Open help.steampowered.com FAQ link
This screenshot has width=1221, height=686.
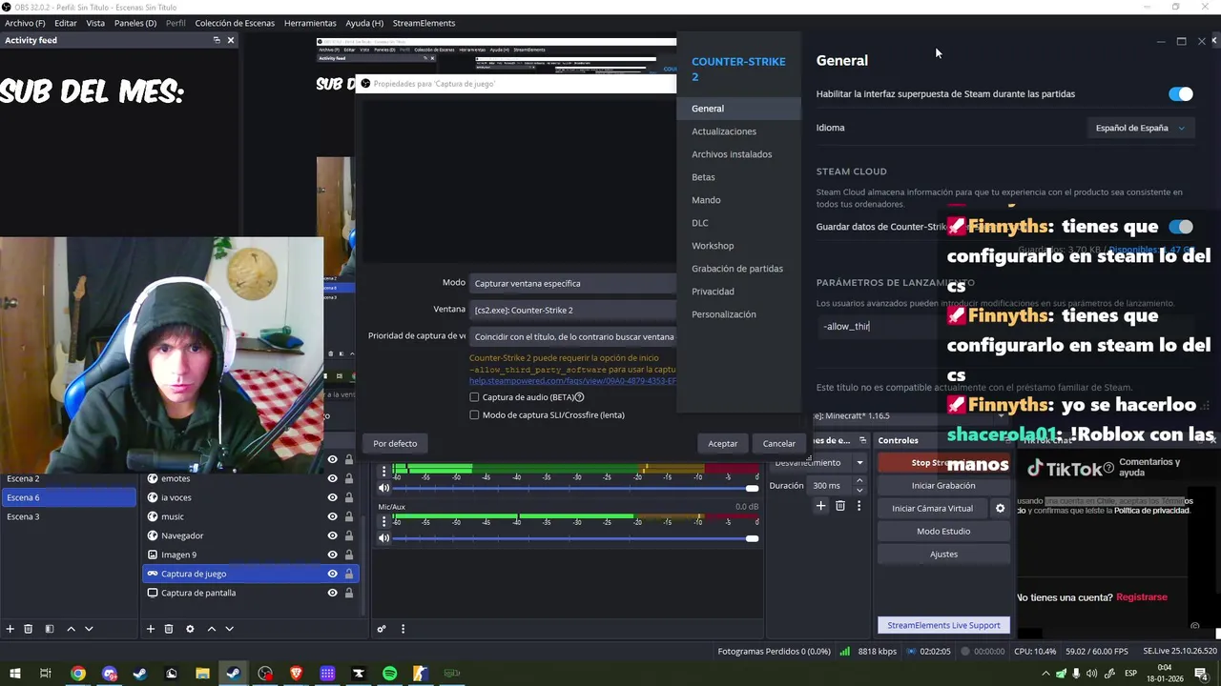pos(572,381)
